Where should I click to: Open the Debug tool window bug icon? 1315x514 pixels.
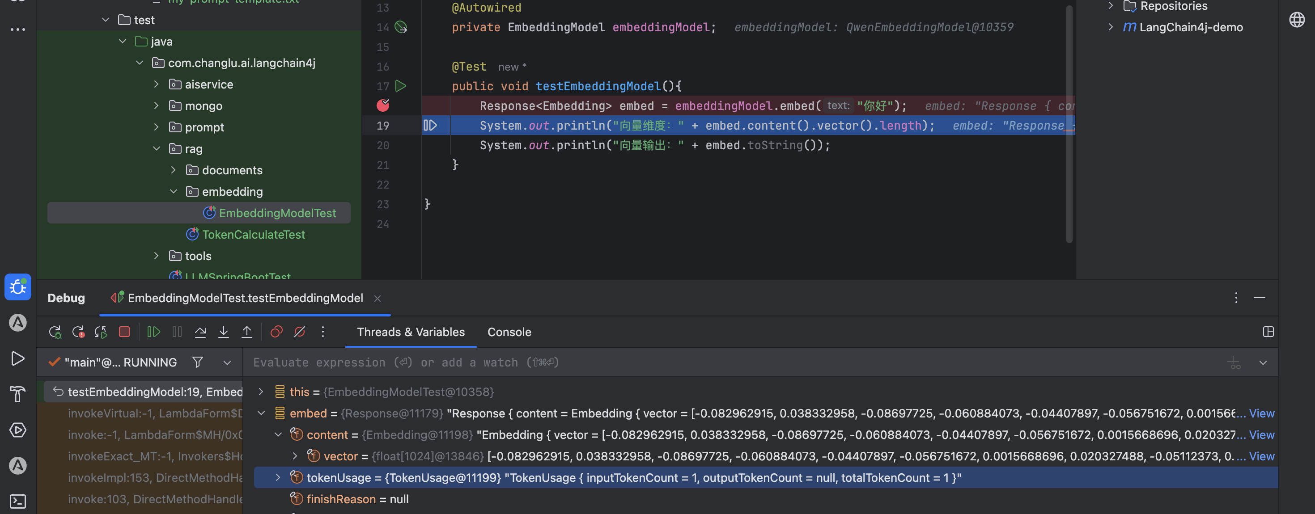coord(18,287)
